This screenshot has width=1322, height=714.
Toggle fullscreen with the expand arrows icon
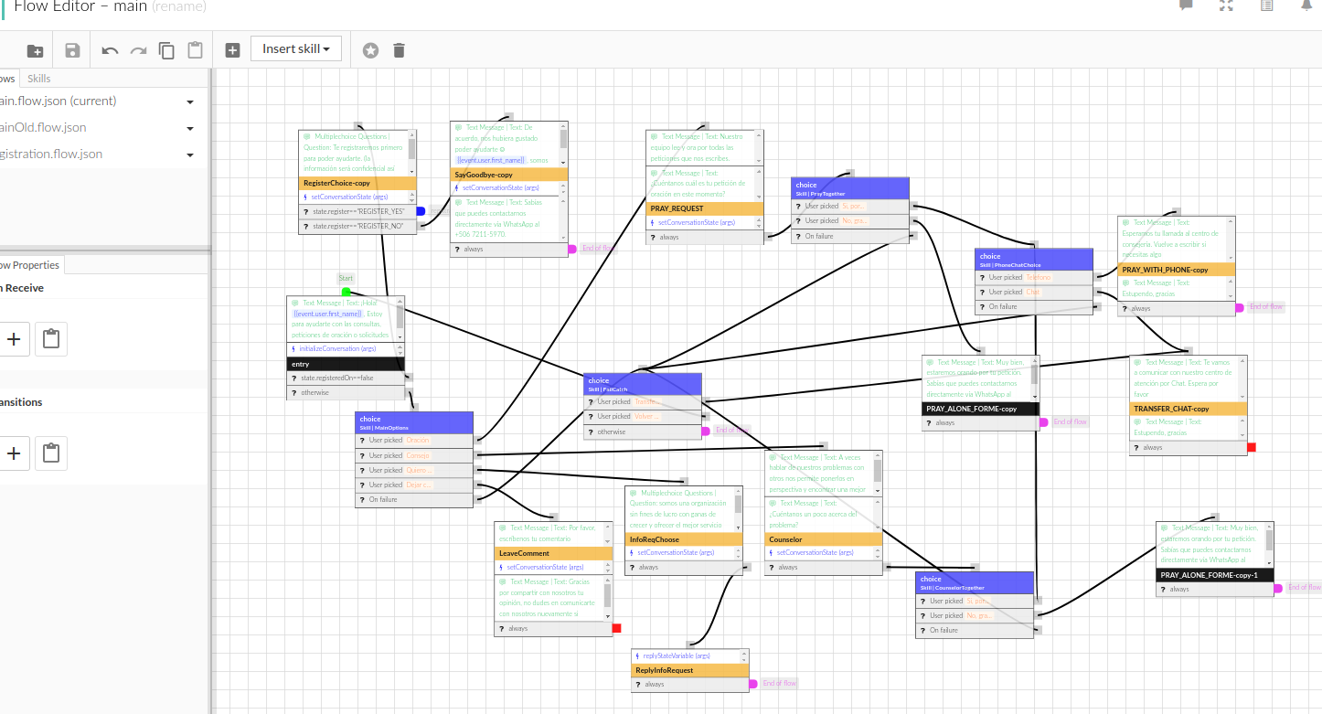[x=1227, y=5]
